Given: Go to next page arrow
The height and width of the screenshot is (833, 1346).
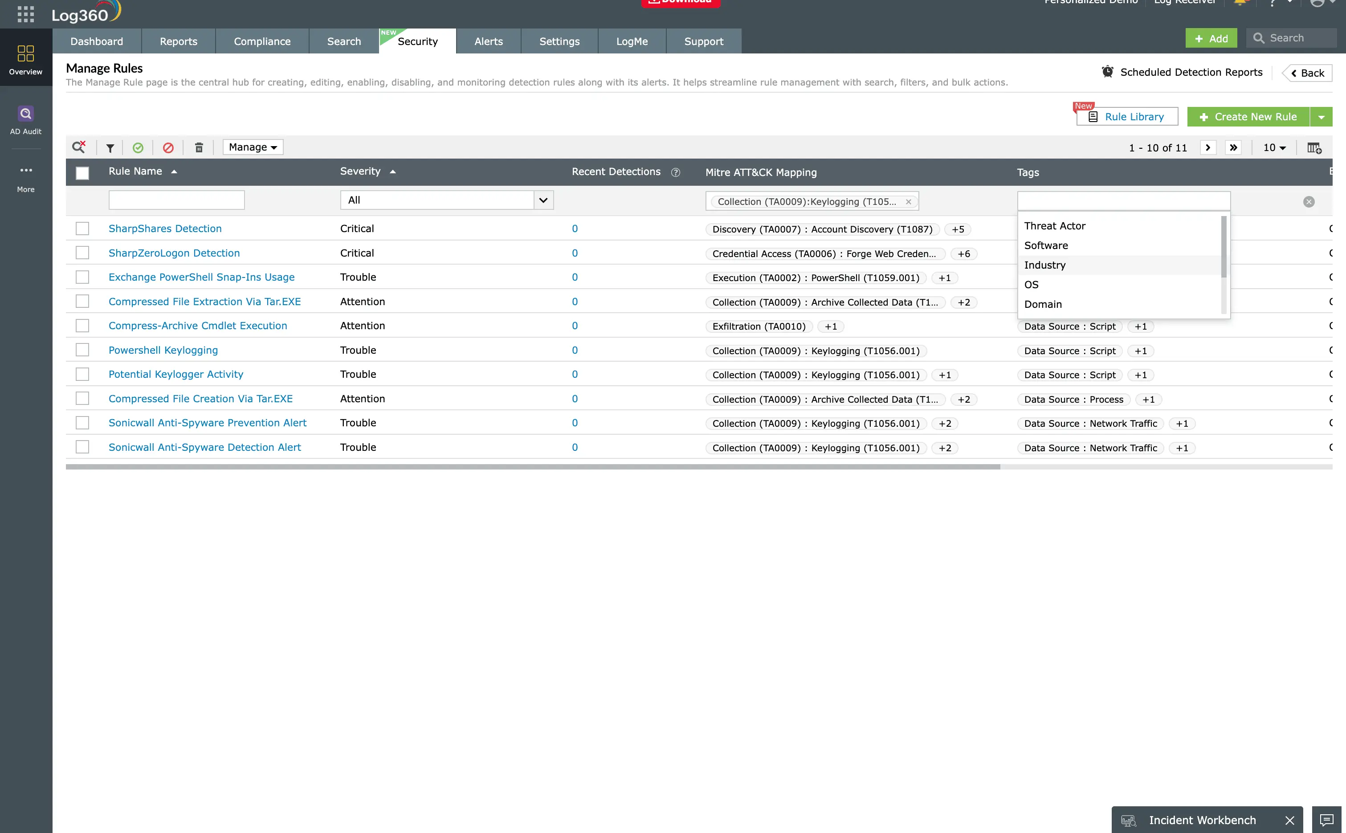Looking at the screenshot, I should pos(1208,147).
